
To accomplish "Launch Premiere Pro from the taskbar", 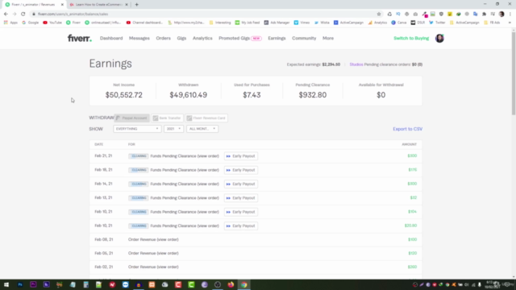I will point(33,284).
